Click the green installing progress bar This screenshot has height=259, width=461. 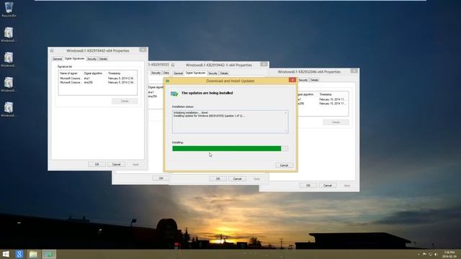[x=230, y=149]
